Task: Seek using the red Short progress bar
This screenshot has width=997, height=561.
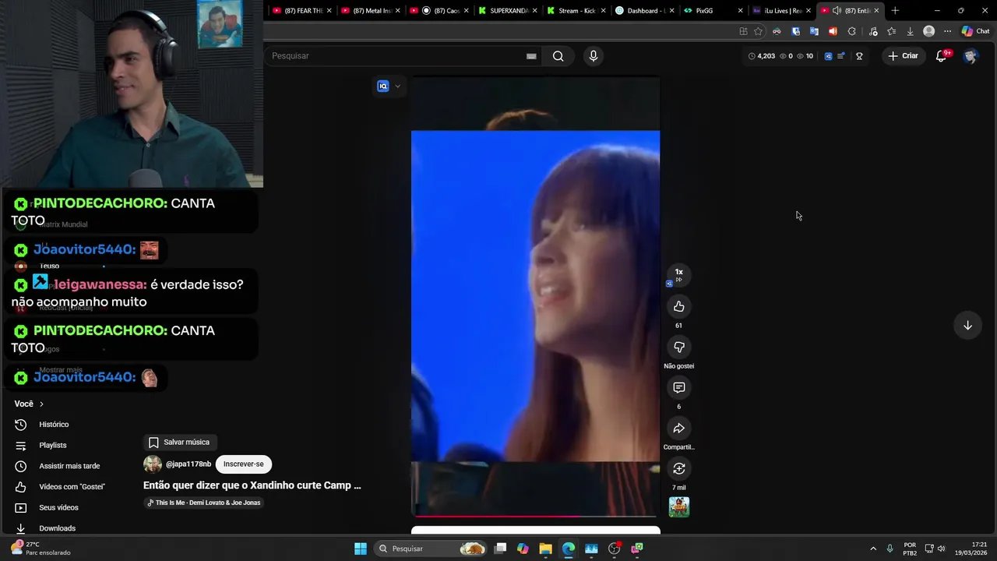Action: click(535, 516)
